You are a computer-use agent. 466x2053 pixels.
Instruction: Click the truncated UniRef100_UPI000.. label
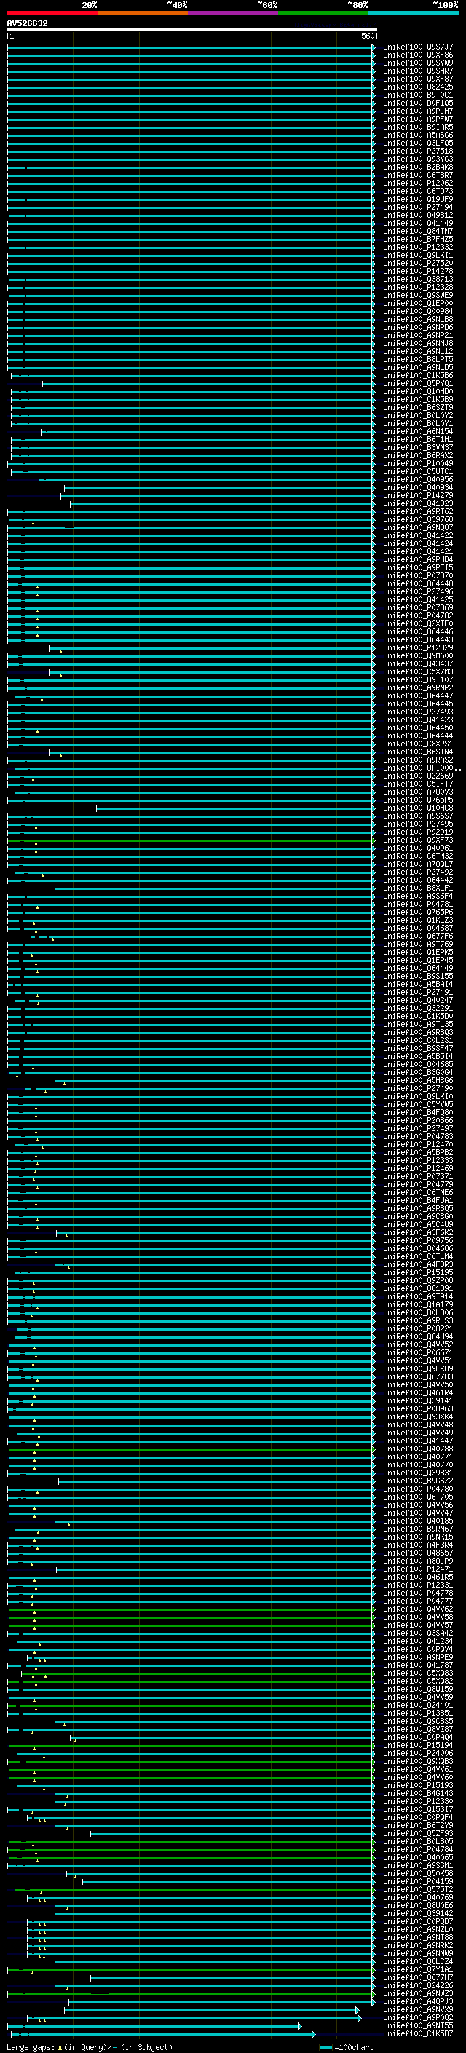click(422, 768)
